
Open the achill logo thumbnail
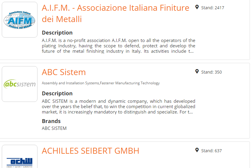pos(20,157)
